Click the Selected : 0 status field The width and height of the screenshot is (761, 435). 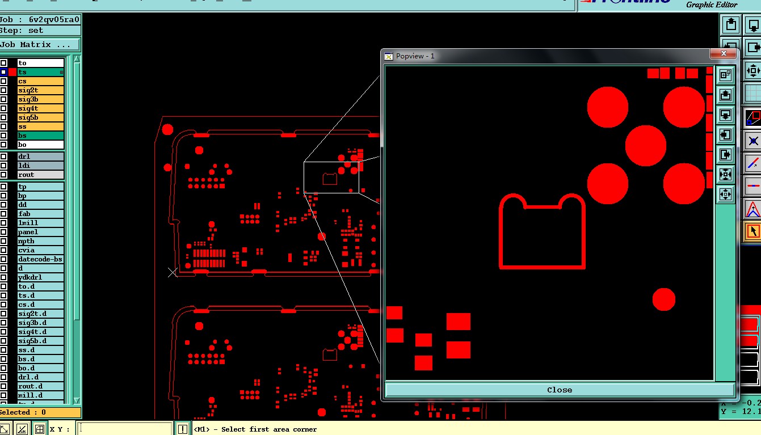40,412
